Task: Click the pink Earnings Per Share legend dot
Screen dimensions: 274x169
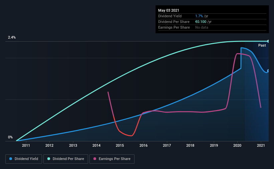Action: pos(95,159)
